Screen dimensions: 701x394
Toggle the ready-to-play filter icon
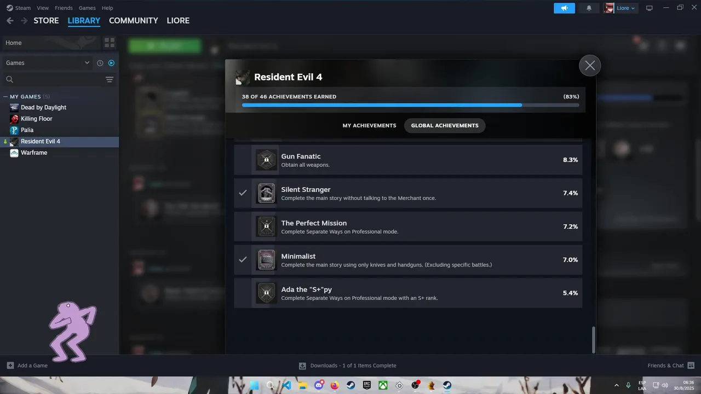(111, 63)
